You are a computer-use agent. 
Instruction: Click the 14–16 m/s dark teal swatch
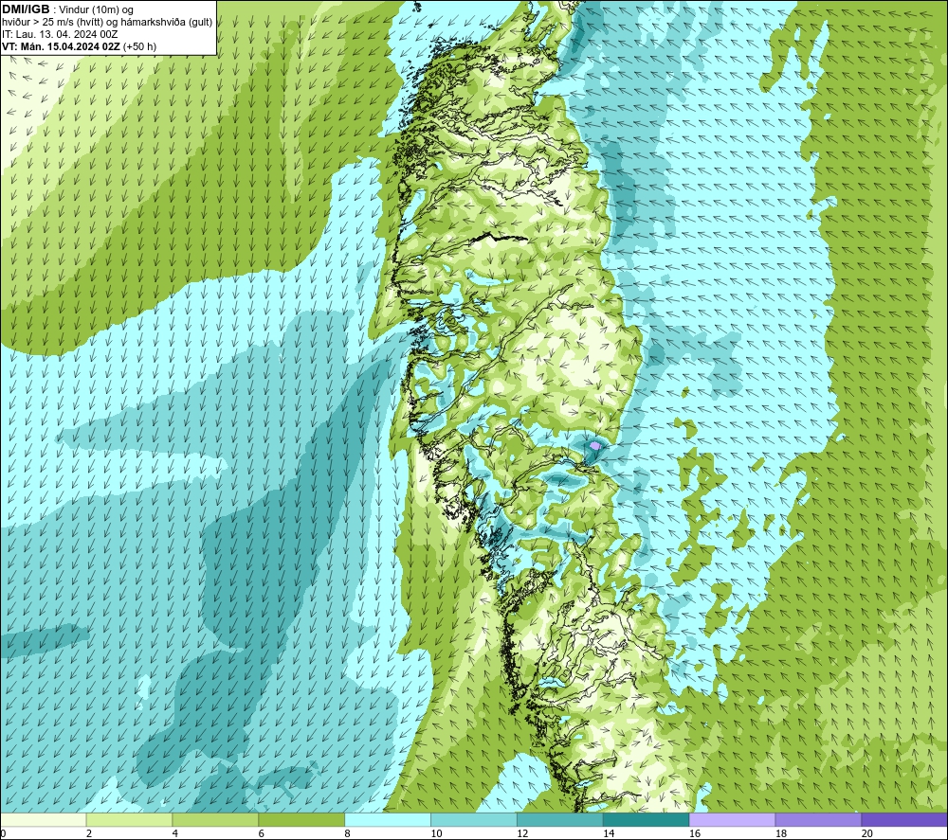click(x=647, y=819)
